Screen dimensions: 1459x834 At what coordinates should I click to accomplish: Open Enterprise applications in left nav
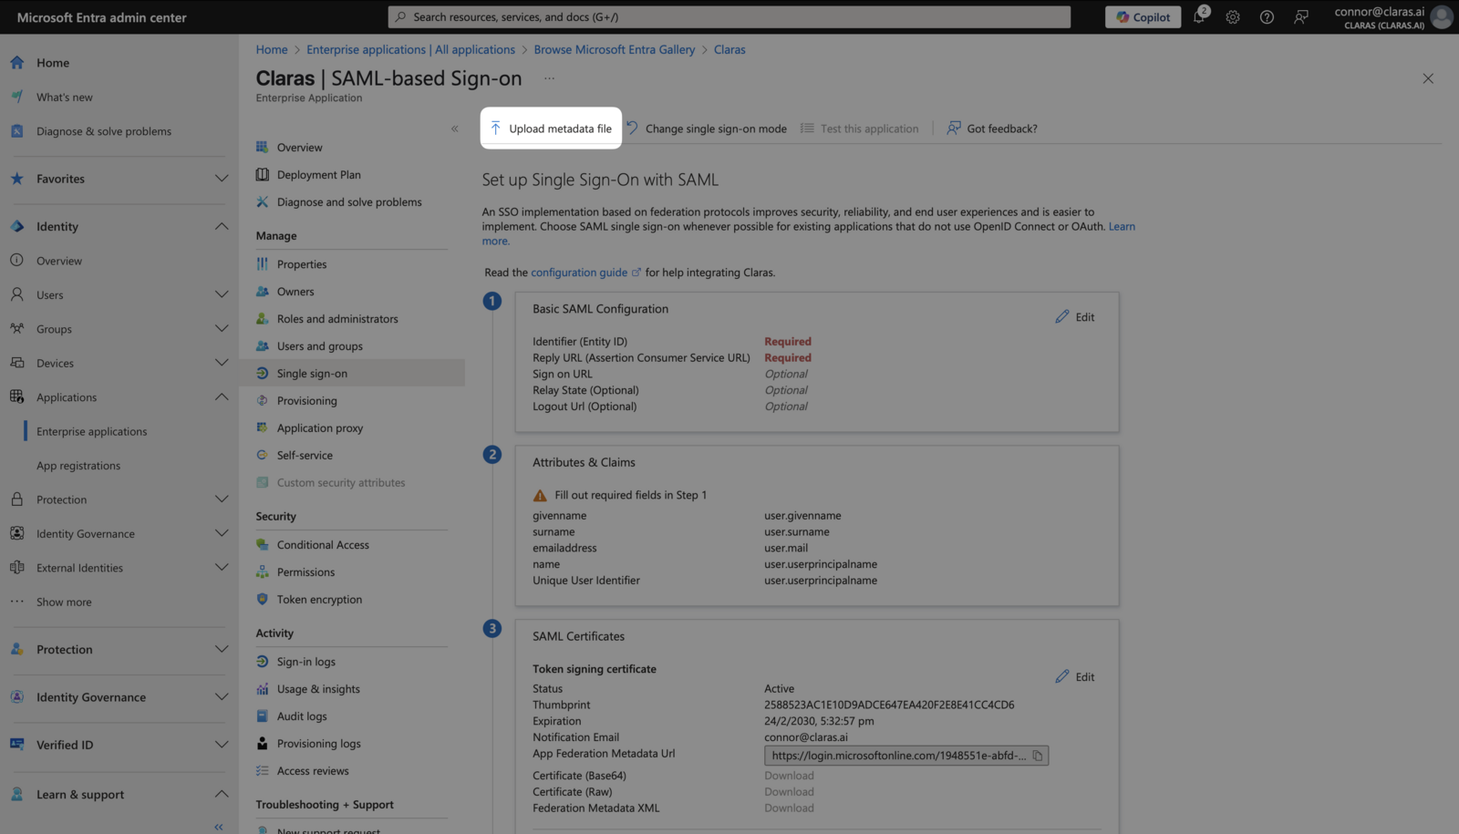pos(91,432)
